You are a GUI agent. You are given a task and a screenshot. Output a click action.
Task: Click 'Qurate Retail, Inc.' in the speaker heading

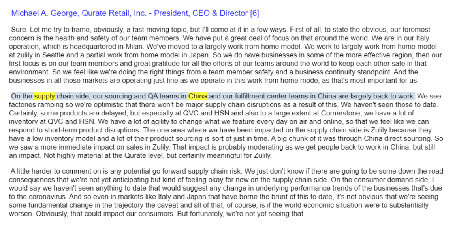[114, 13]
